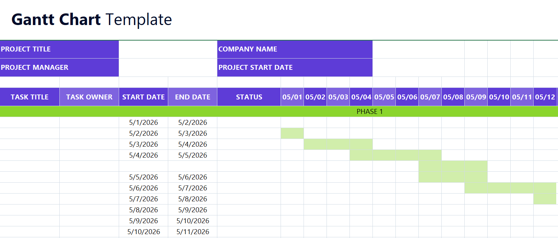
Task: Select the STATUS column header
Action: pos(249,97)
